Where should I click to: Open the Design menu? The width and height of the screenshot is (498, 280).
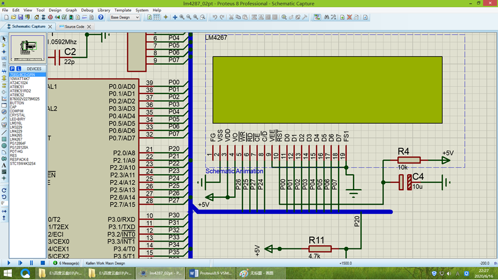55,10
